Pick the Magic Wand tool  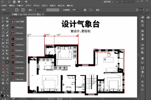(x=3, y=22)
